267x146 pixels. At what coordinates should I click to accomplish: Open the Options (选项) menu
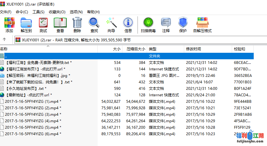76,12
